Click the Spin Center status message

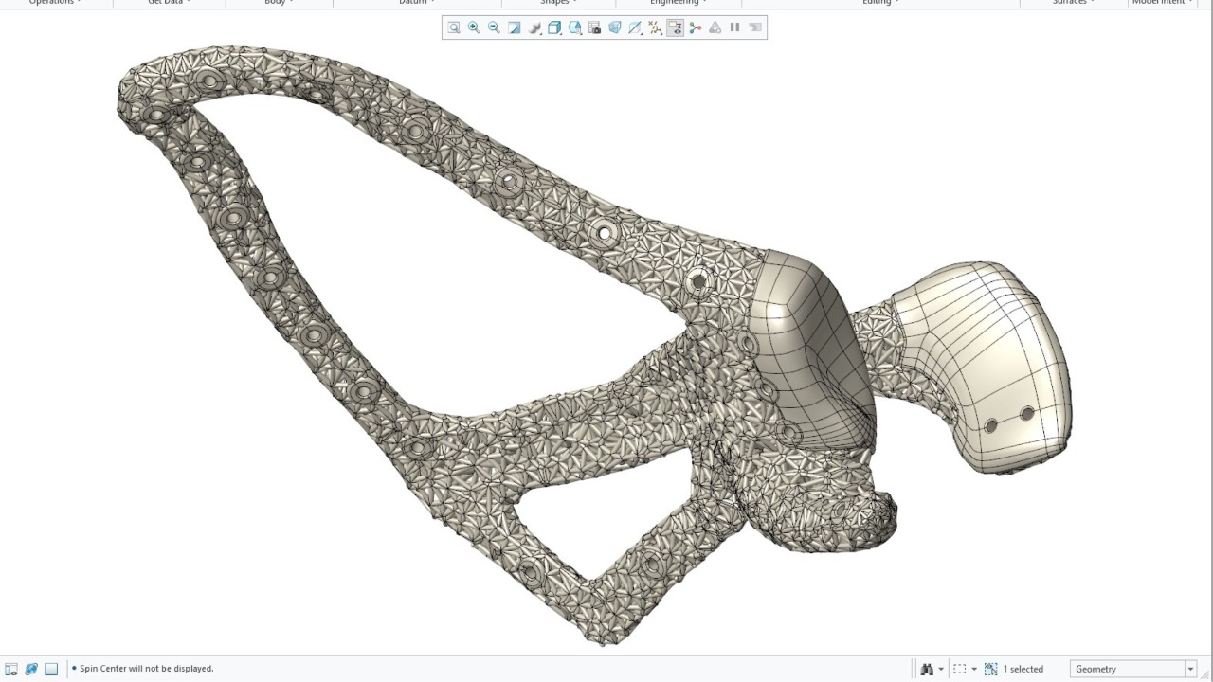coord(147,669)
